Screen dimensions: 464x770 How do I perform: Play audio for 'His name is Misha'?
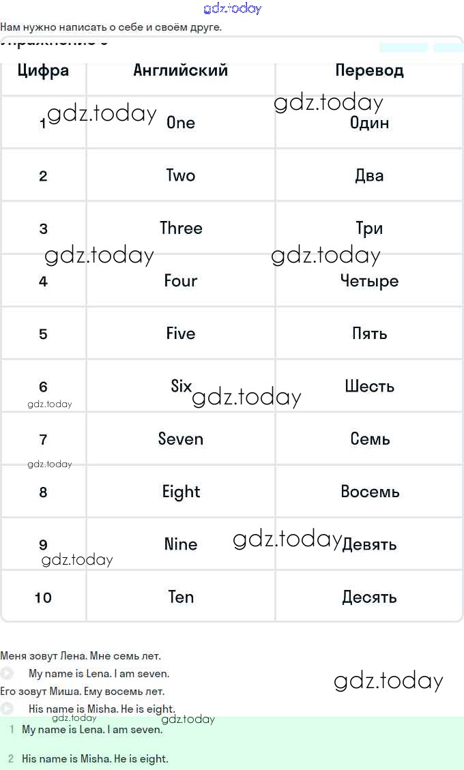pos(7,709)
